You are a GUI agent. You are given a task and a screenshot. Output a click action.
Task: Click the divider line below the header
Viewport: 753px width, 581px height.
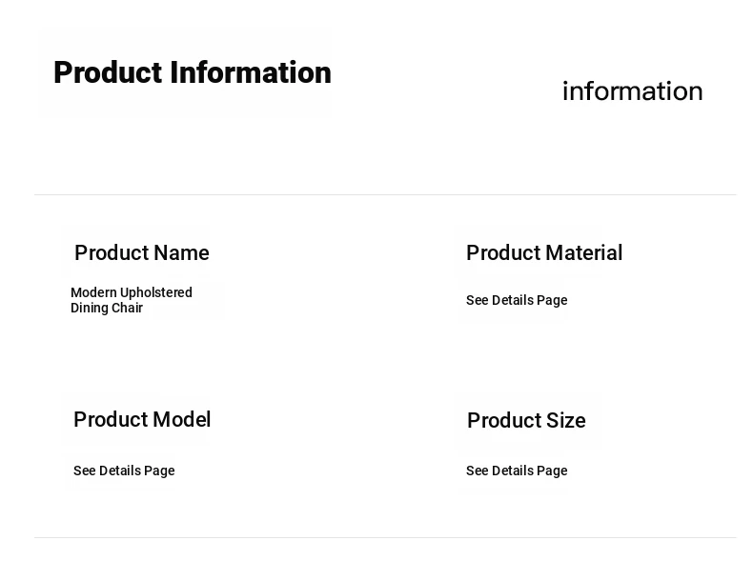click(384, 195)
